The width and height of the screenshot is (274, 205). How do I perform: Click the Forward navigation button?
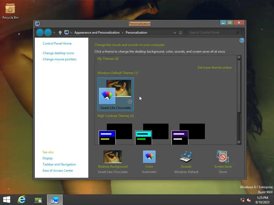pos(48,32)
